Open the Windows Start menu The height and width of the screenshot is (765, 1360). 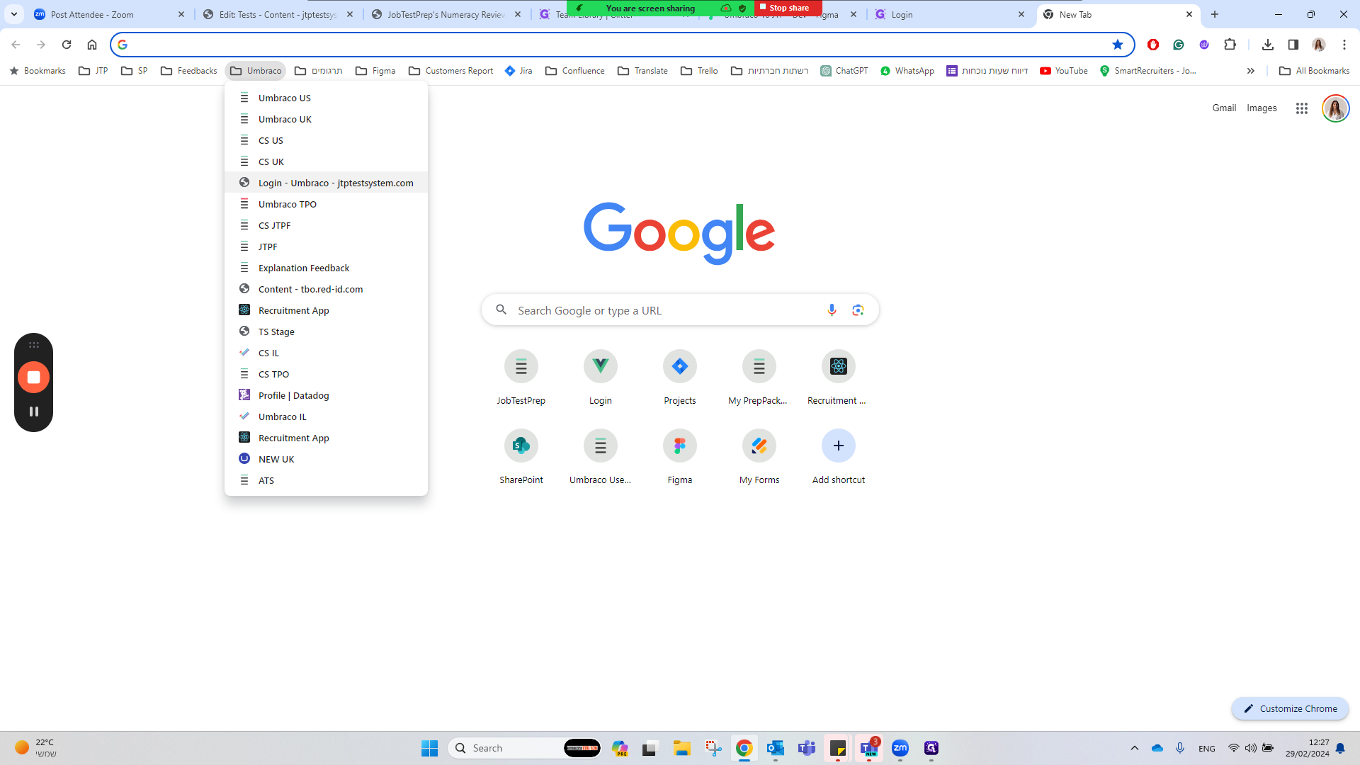point(429,748)
